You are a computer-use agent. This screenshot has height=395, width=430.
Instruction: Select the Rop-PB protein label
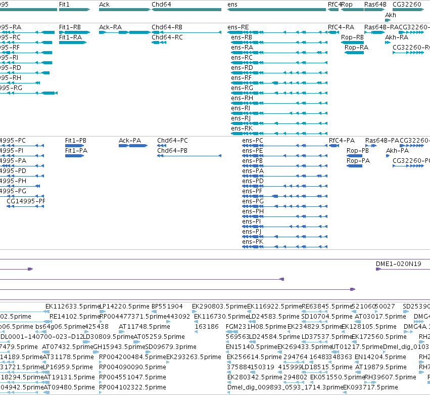pyautogui.click(x=358, y=151)
